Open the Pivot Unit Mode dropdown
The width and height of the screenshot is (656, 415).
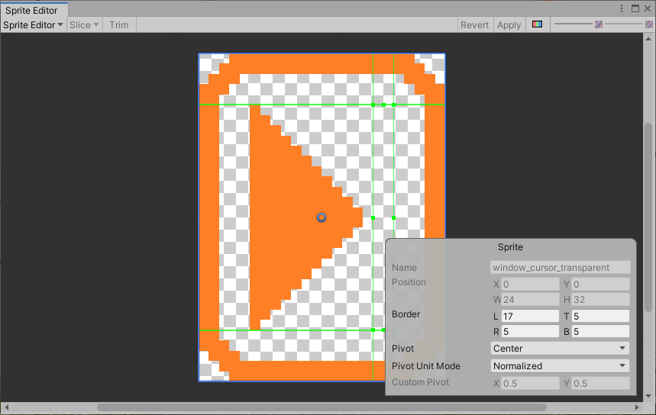[560, 365]
